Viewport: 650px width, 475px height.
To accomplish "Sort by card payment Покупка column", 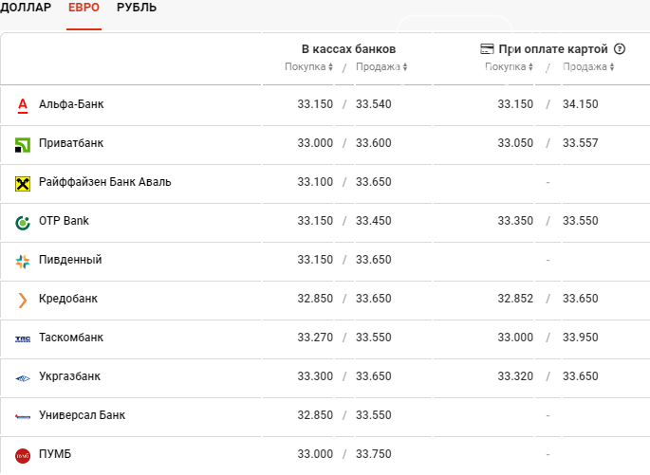I will [x=509, y=66].
